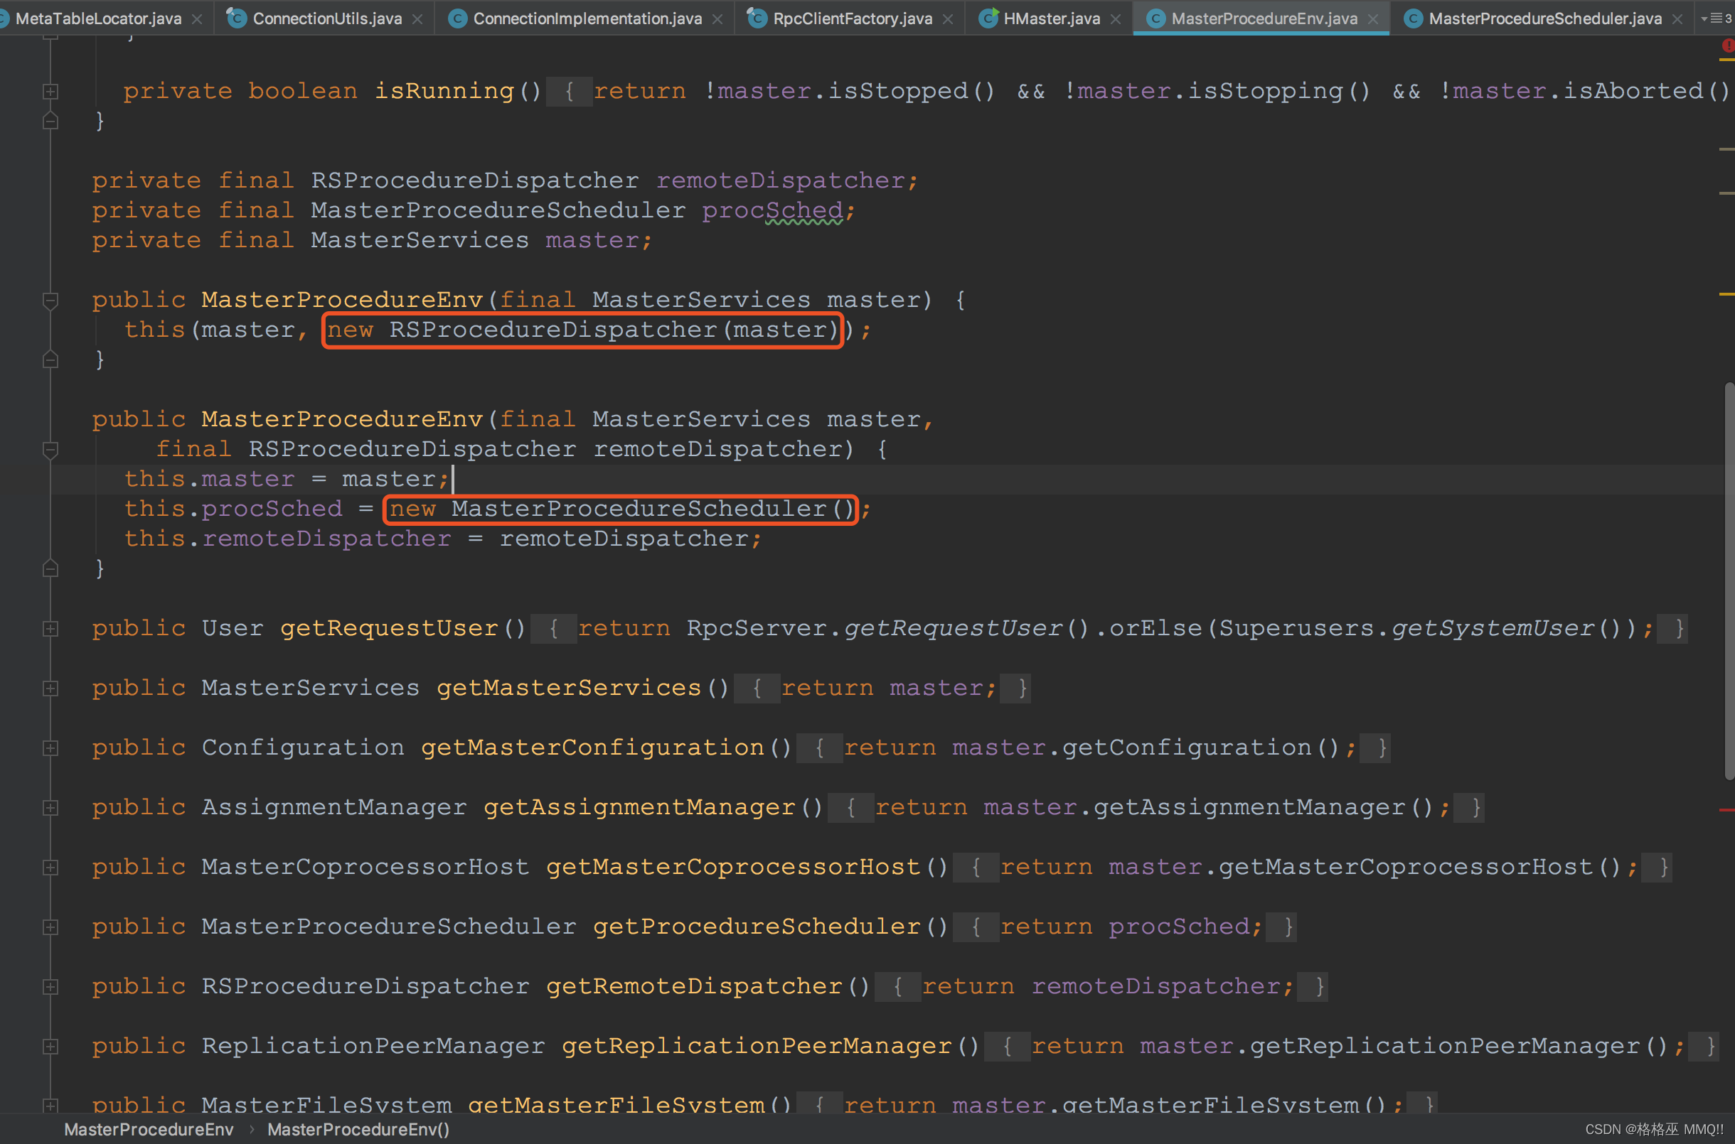The width and height of the screenshot is (1735, 1144).
Task: Expand folded getMasterFileSystem() method
Action: click(x=50, y=1106)
